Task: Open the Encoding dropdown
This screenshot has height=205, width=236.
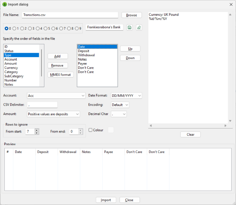Action: coord(120,105)
